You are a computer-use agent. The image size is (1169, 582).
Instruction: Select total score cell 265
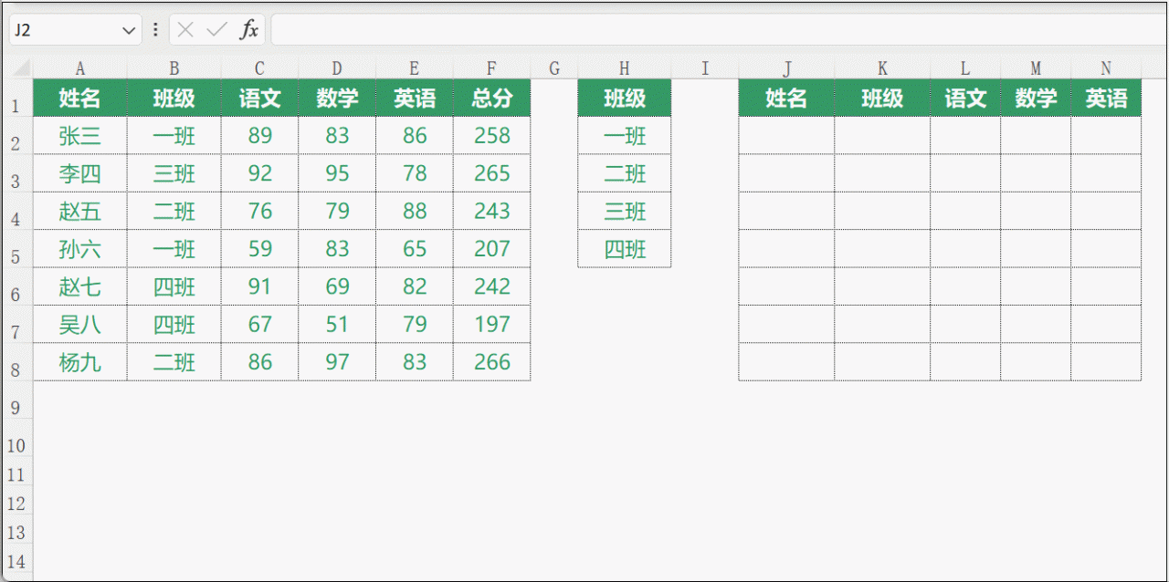pos(491,173)
